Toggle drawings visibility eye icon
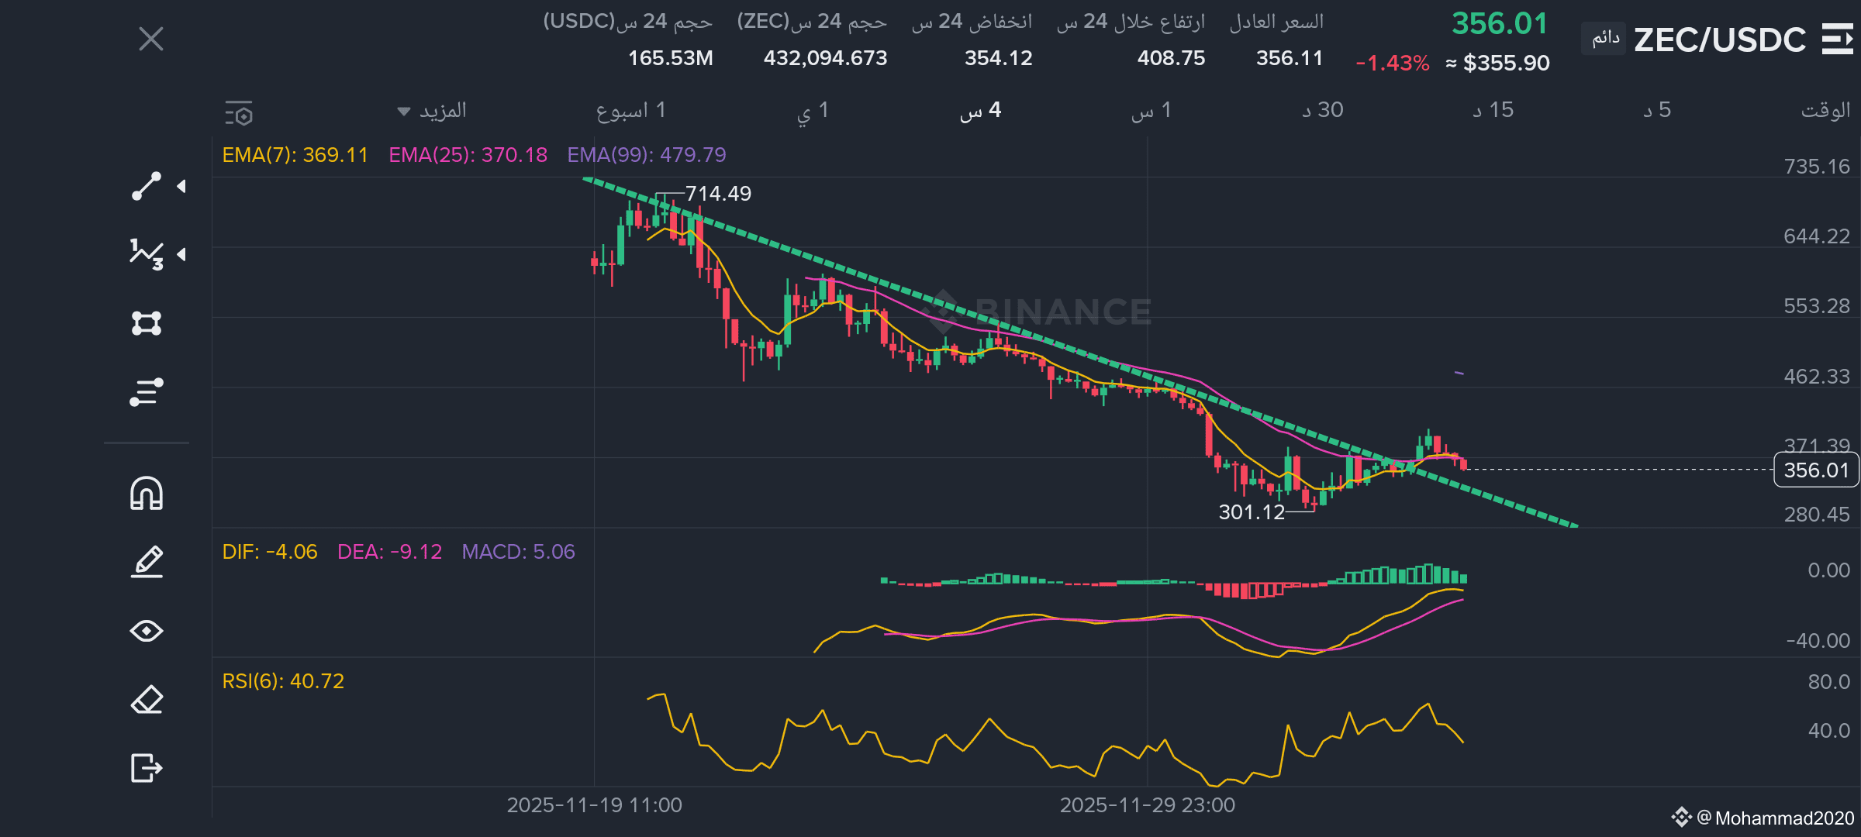Screen dimensions: 1861x837 point(146,631)
